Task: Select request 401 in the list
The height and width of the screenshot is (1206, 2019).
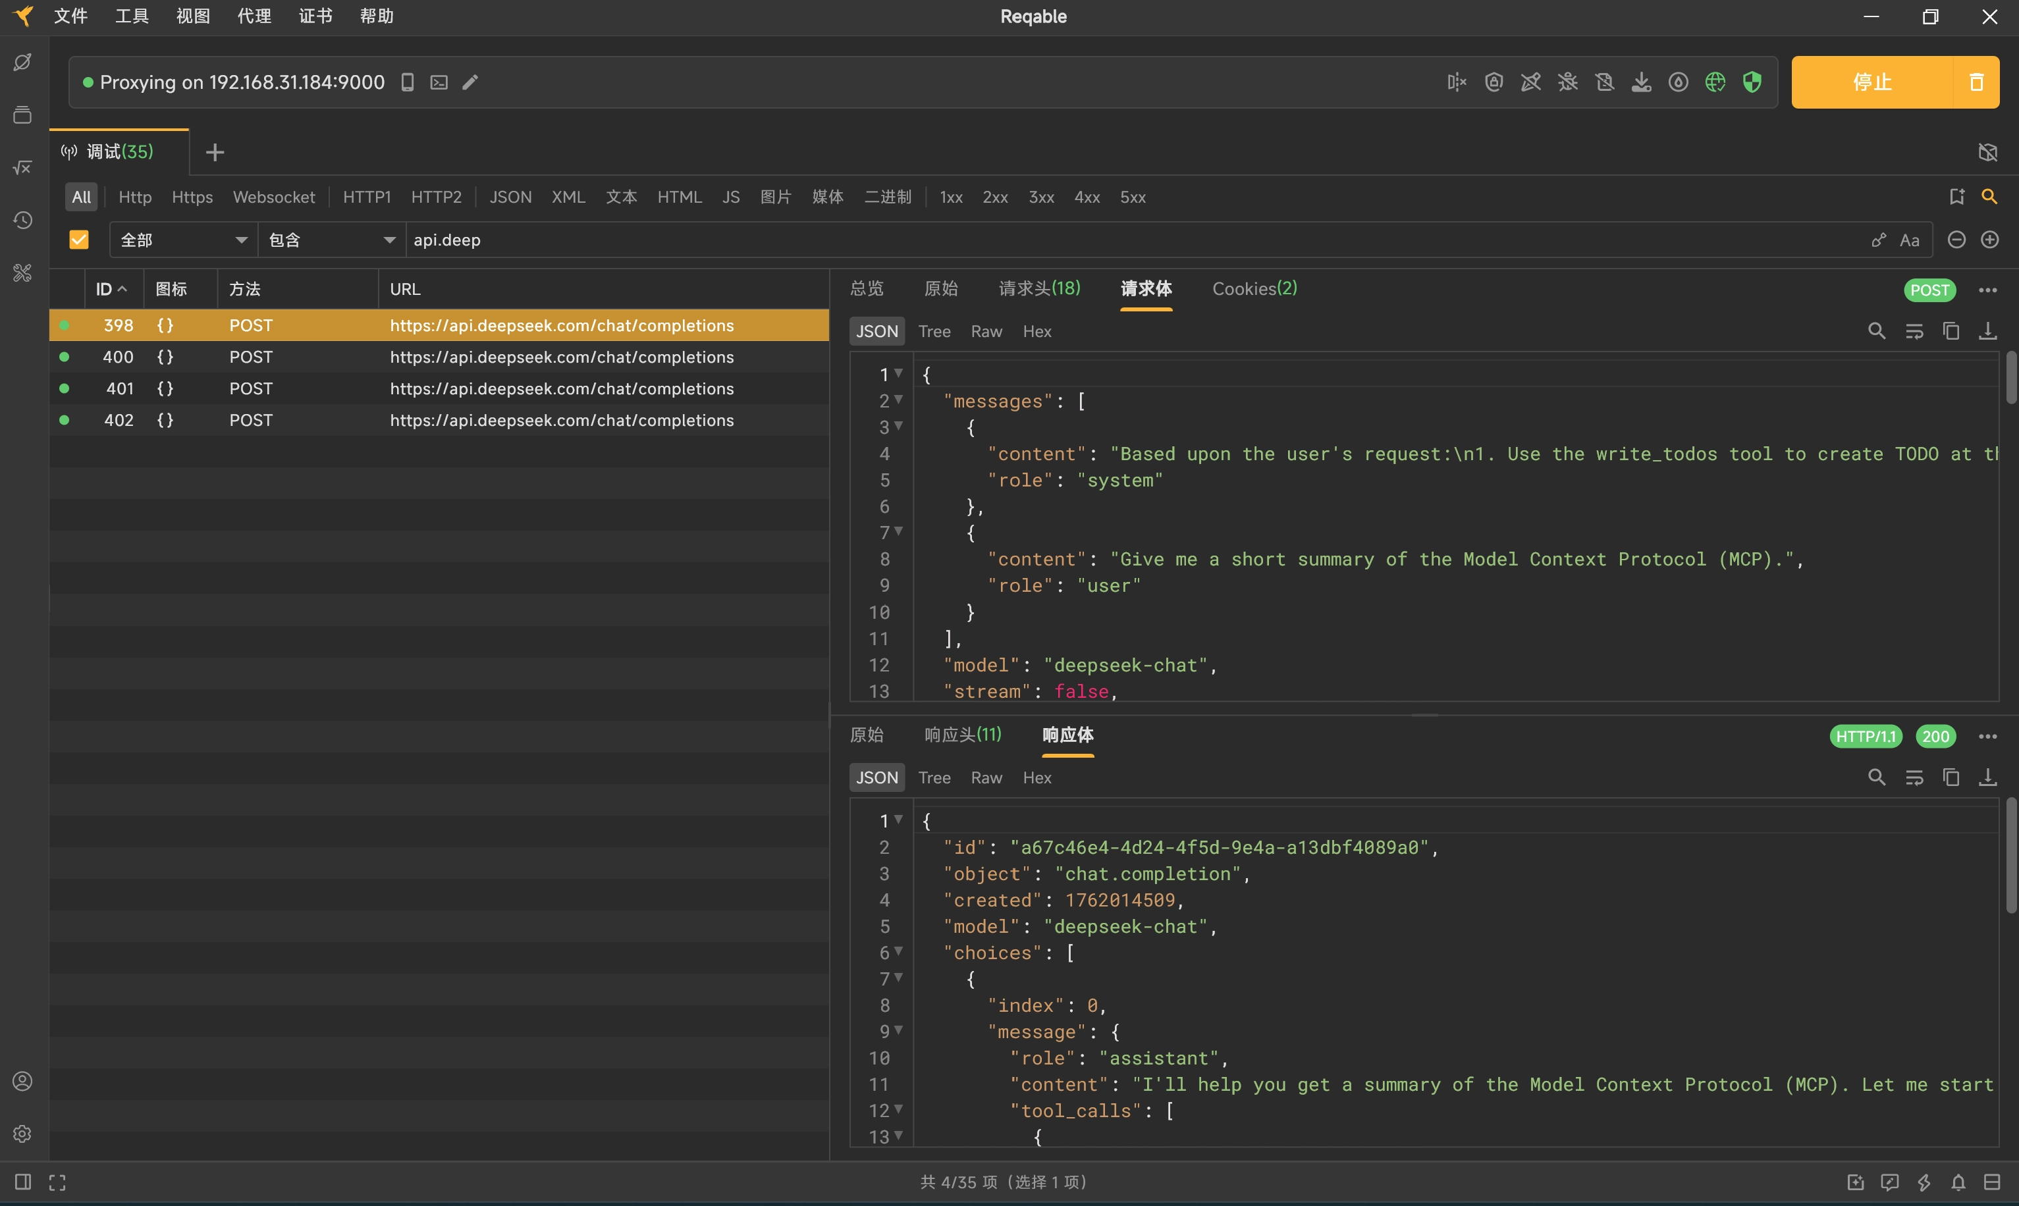Action: tap(439, 388)
